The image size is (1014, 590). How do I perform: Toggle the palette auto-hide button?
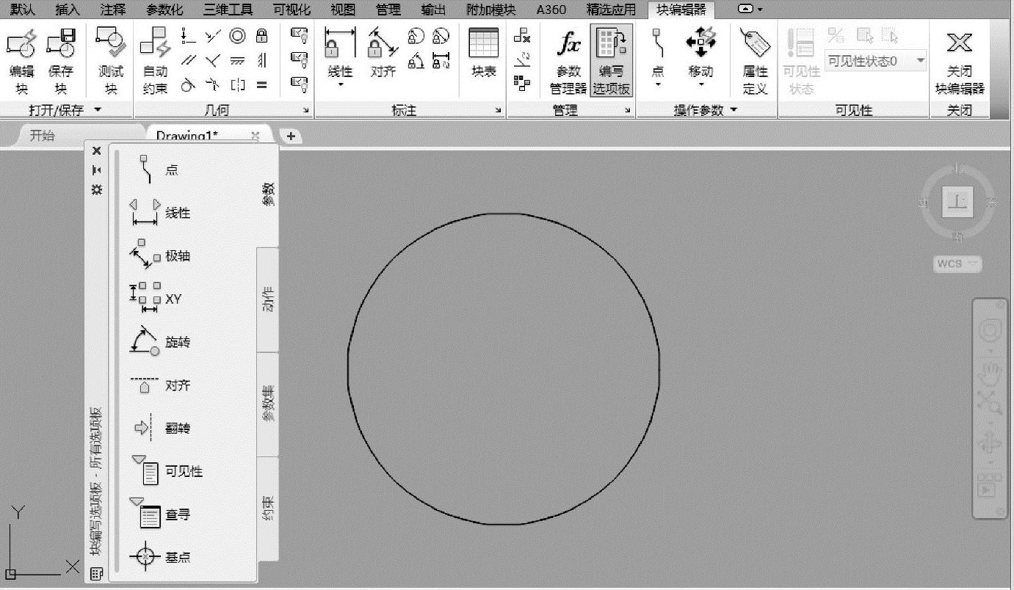click(96, 170)
